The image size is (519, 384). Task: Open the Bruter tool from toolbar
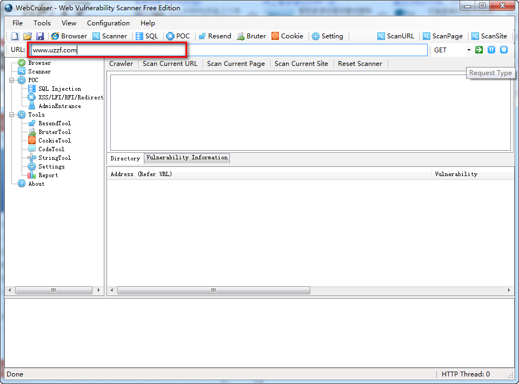coord(251,36)
